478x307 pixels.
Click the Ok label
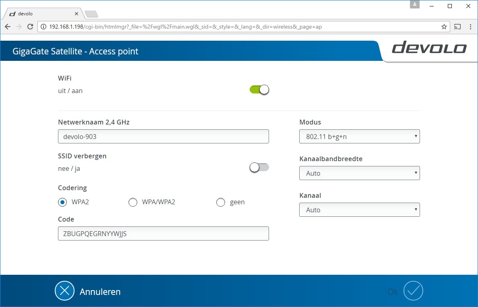point(393,292)
